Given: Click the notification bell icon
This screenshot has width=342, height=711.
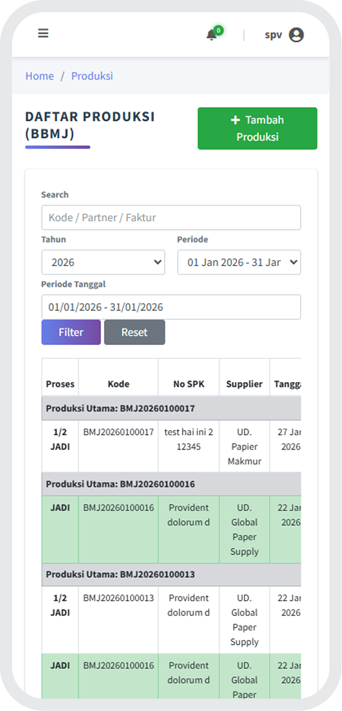Looking at the screenshot, I should [212, 35].
